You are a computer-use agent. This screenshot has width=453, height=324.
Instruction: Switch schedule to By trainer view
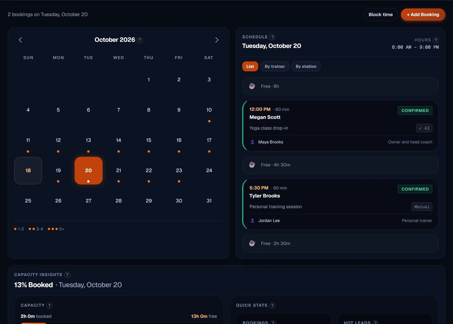pos(275,66)
